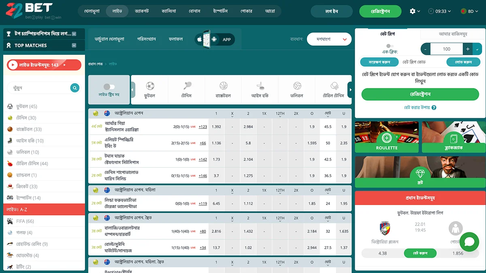Click the লগ ইন button
The height and width of the screenshot is (273, 486).
click(x=331, y=12)
